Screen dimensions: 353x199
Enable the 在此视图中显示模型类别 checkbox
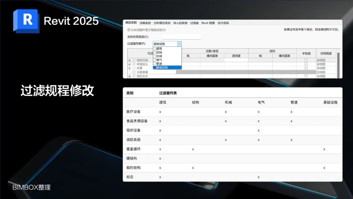[x=128, y=29]
